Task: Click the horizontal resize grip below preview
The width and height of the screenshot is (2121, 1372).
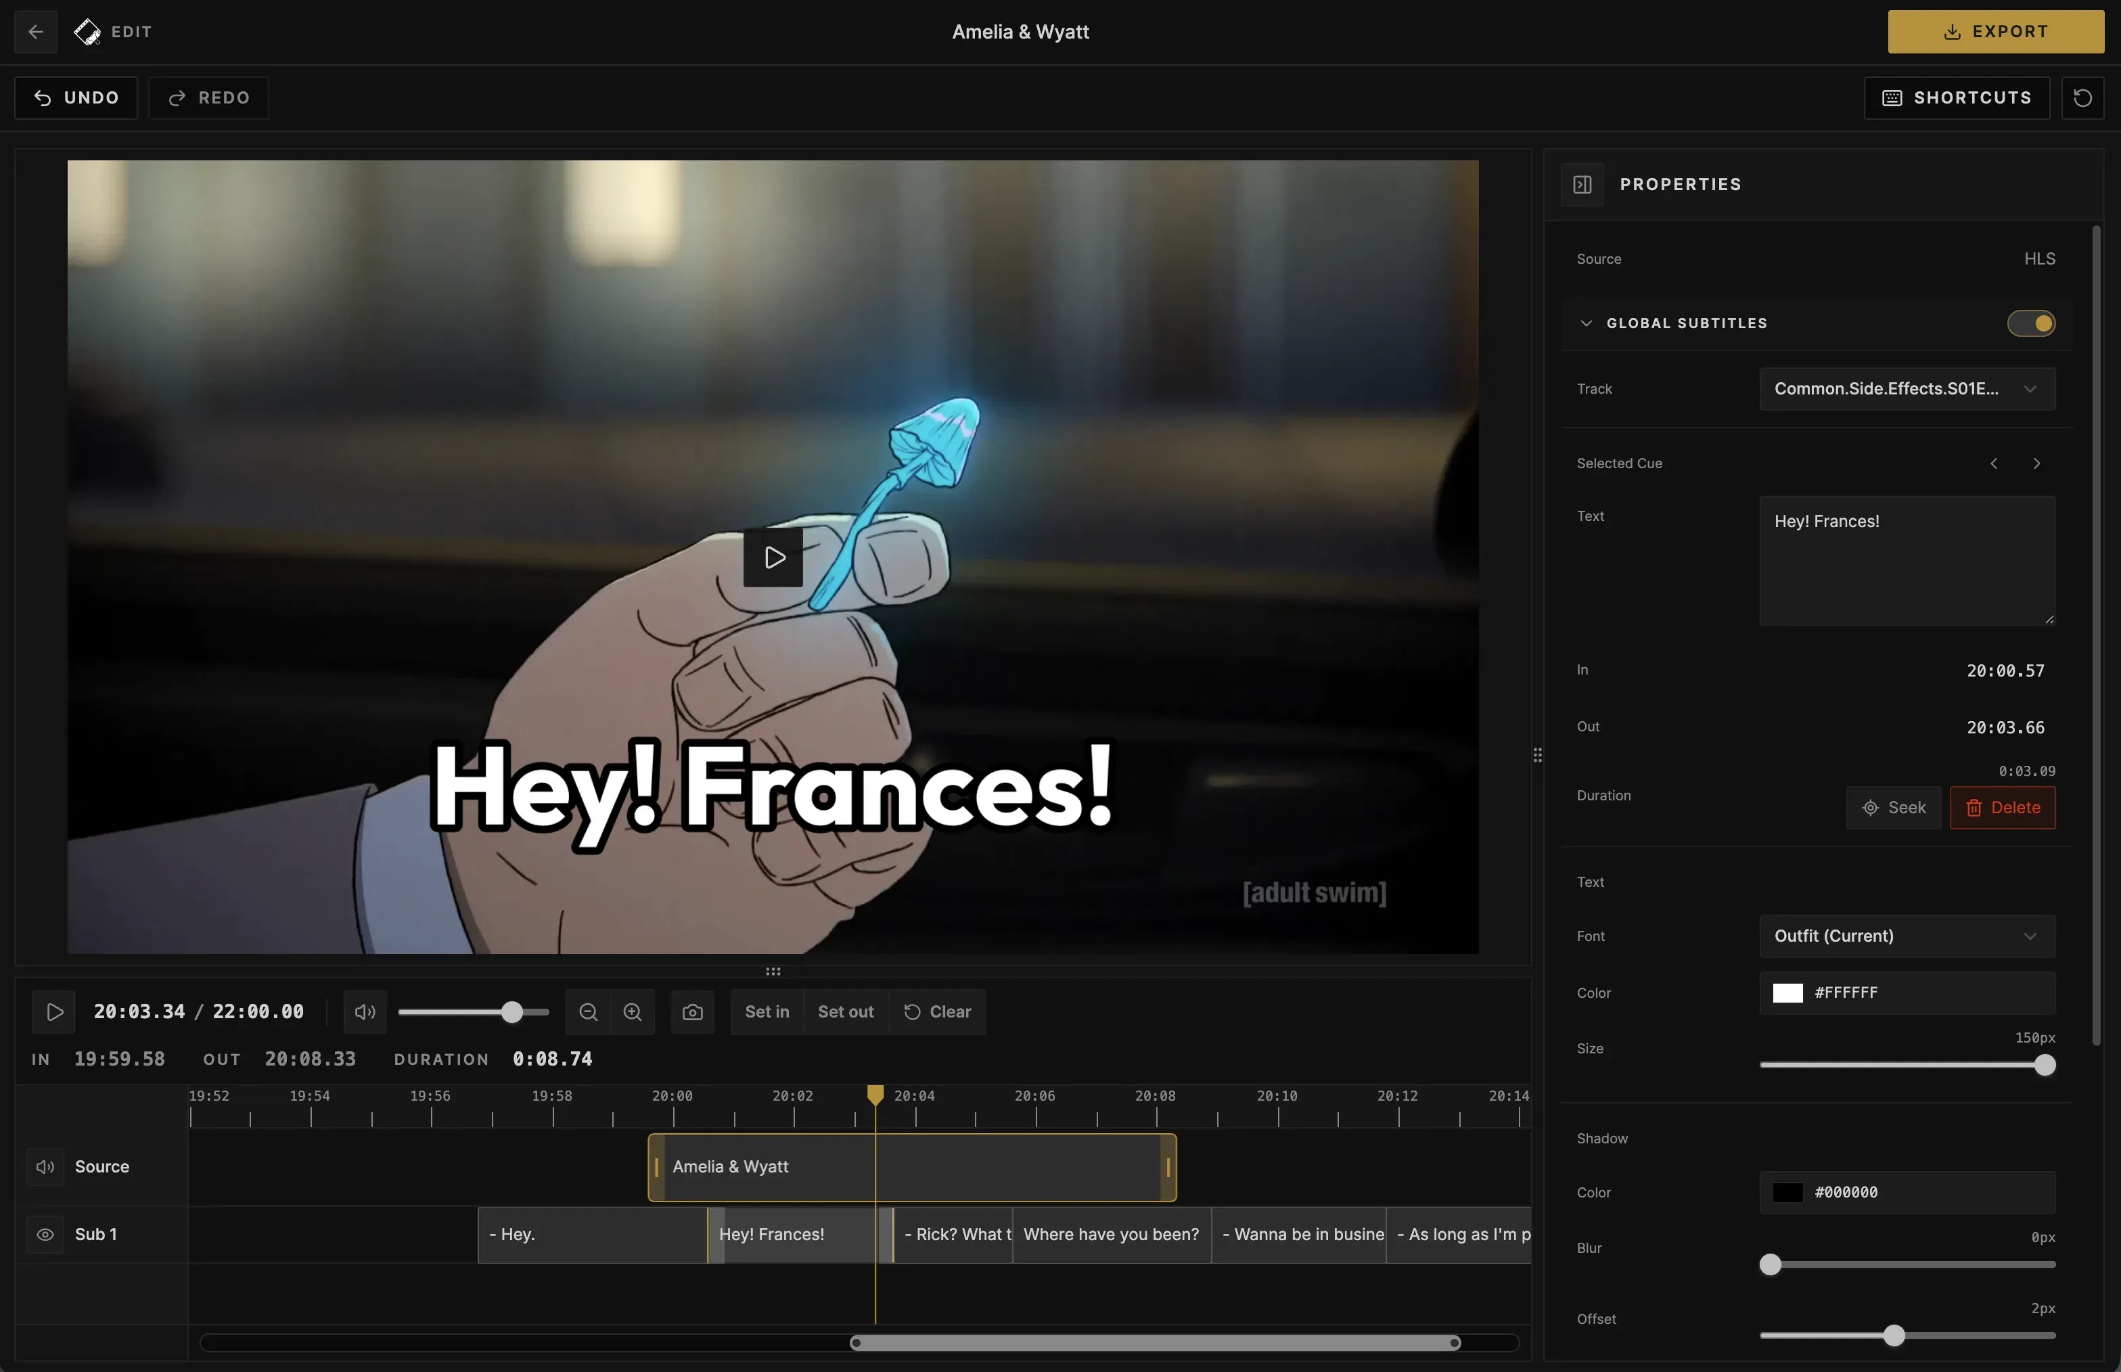Action: (773, 971)
